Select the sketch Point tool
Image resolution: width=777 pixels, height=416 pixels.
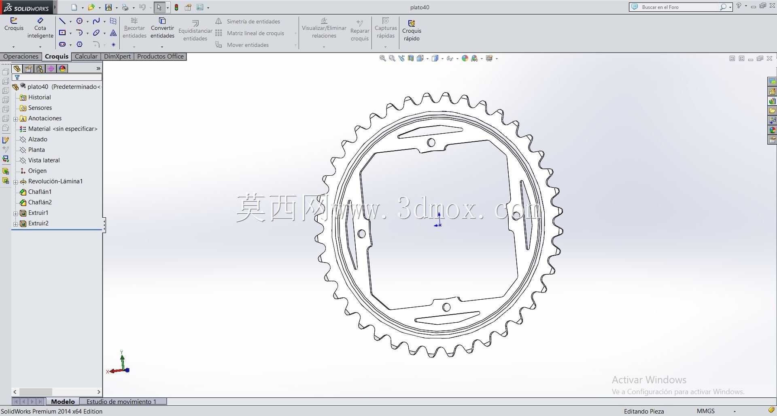[113, 44]
